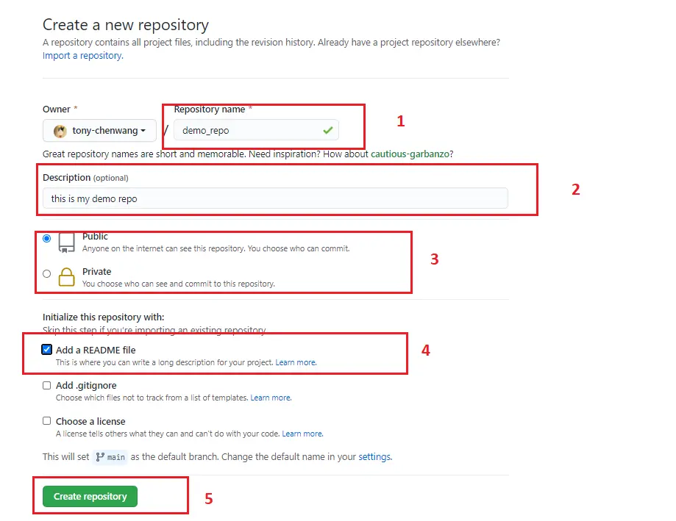Uncheck the Add a README file checkbox
676x521 pixels.
tap(46, 351)
